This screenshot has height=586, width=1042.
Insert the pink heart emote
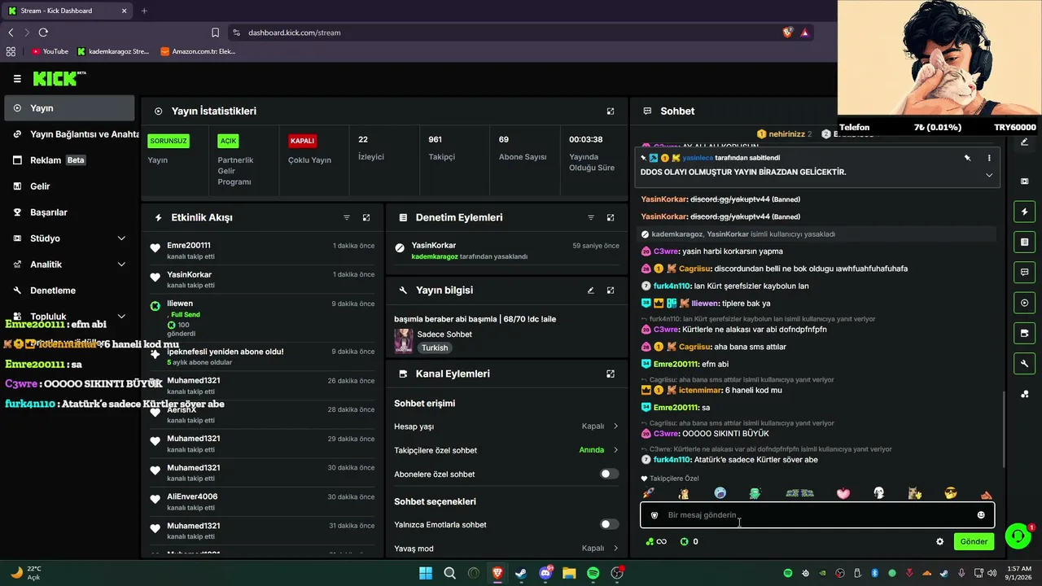click(x=843, y=493)
